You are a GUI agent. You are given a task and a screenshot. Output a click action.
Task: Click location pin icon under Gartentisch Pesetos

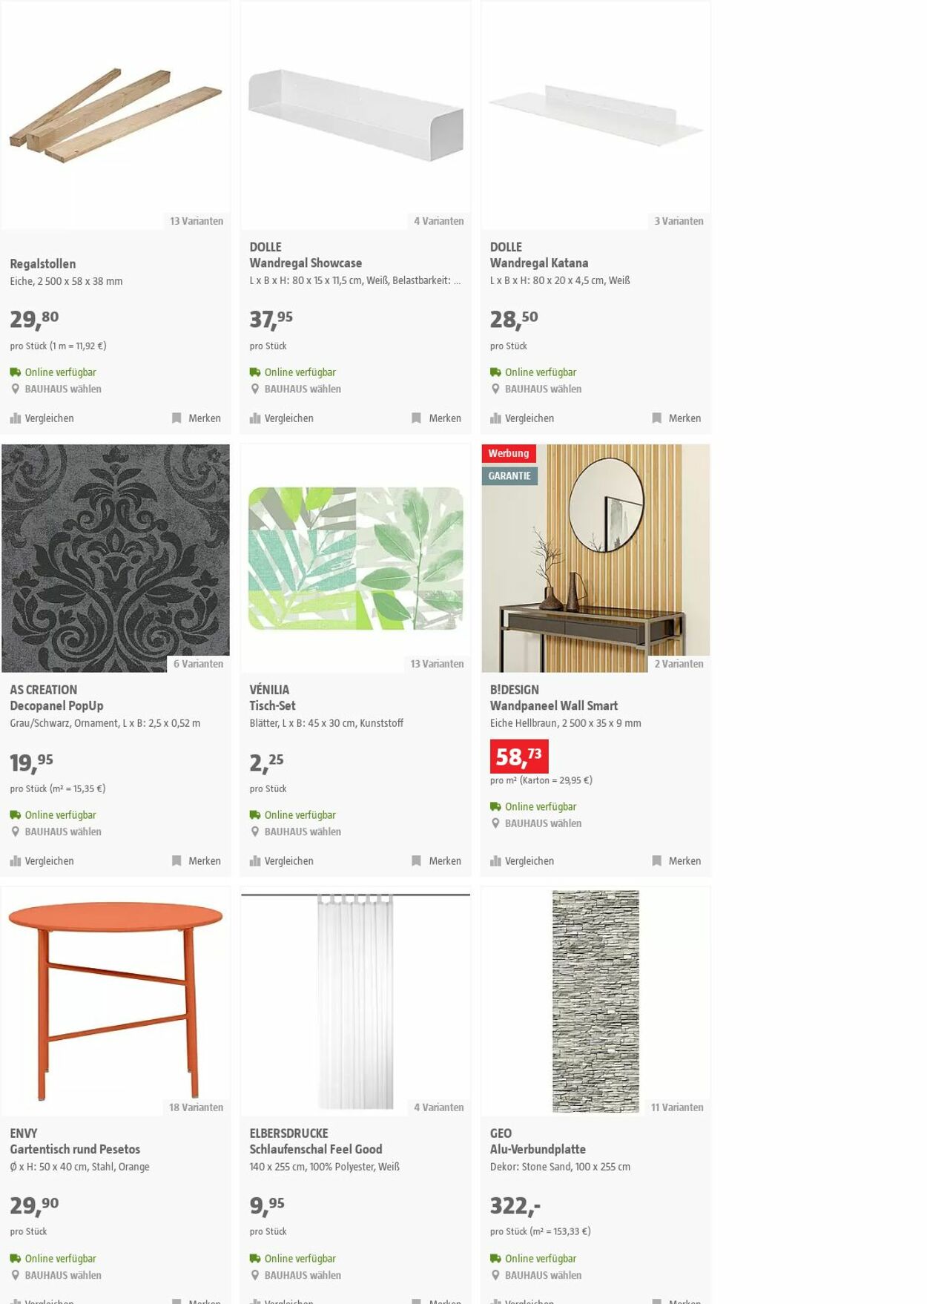tap(15, 1275)
